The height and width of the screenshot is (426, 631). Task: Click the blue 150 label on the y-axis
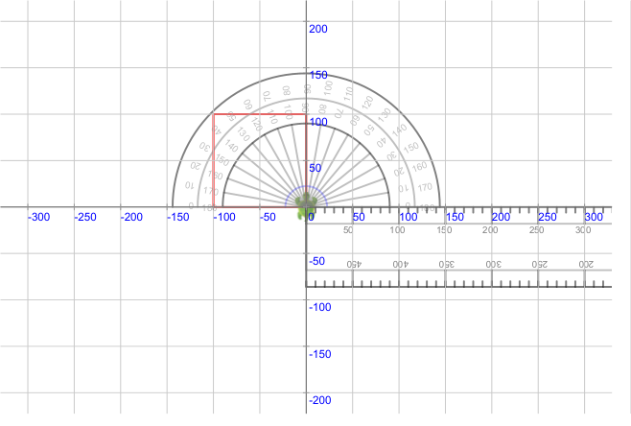(317, 75)
